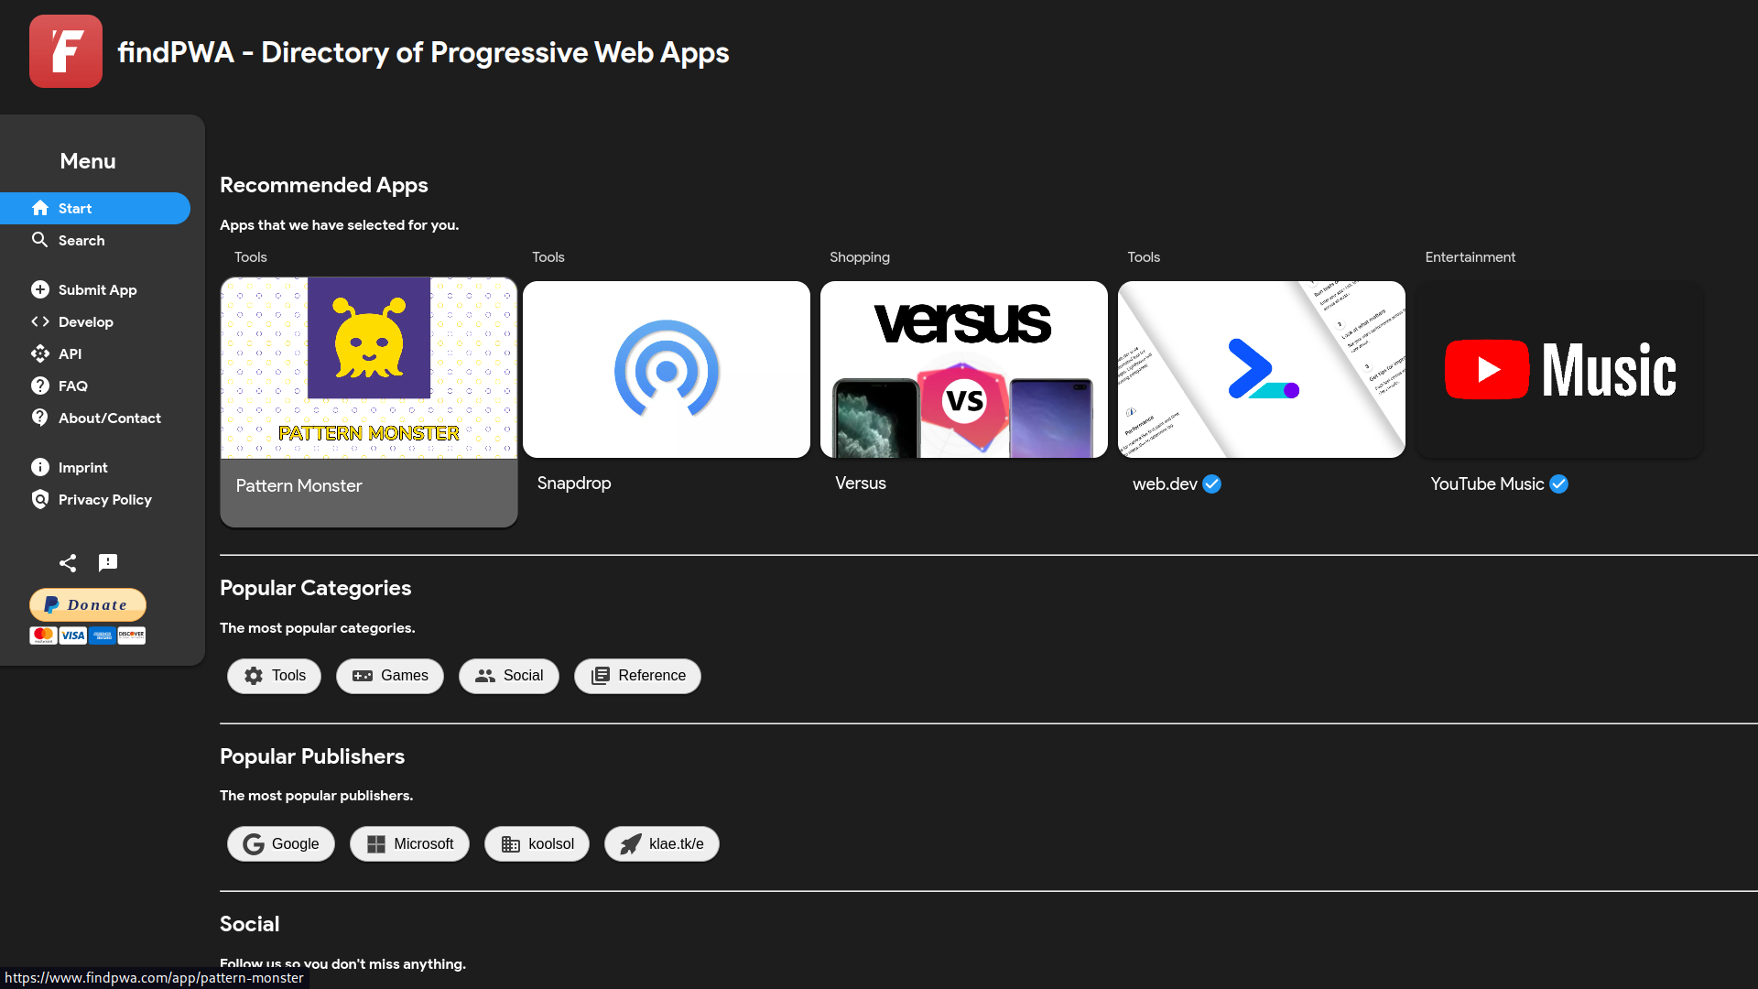Open Submit App from sidebar
The image size is (1758, 989).
pos(97,289)
